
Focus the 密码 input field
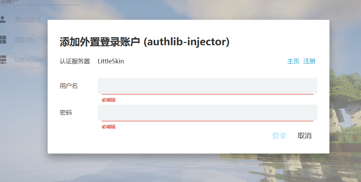click(207, 113)
